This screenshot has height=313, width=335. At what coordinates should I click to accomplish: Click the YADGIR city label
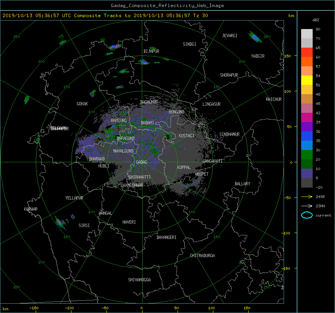point(258,56)
